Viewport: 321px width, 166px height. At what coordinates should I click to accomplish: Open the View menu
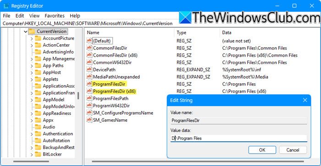(34, 16)
